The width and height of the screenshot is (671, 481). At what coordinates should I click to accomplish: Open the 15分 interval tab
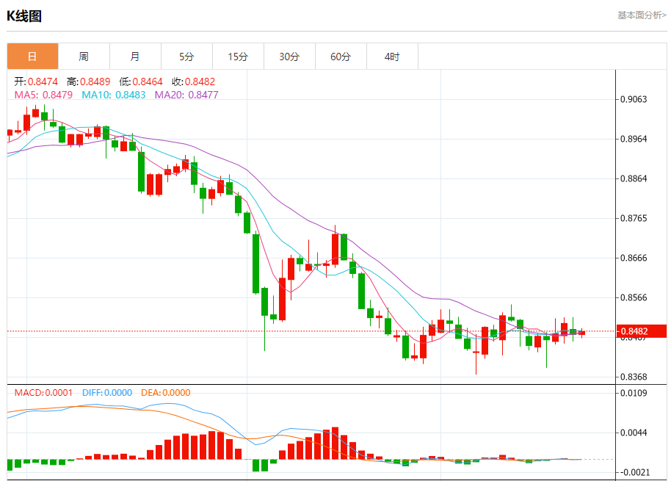[238, 56]
